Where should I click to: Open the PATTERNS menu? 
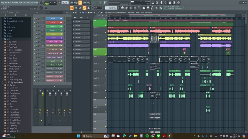(x=15, y=3)
